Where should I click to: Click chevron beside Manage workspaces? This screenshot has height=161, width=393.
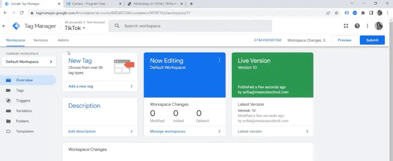[219, 131]
